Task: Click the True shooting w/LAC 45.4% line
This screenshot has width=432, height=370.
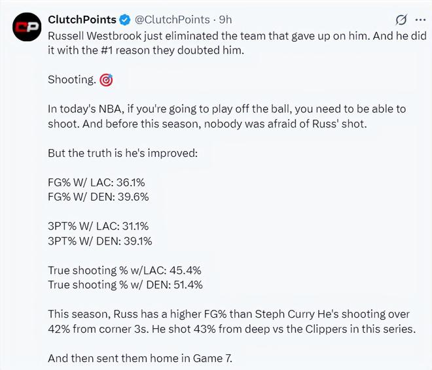Action: click(124, 270)
